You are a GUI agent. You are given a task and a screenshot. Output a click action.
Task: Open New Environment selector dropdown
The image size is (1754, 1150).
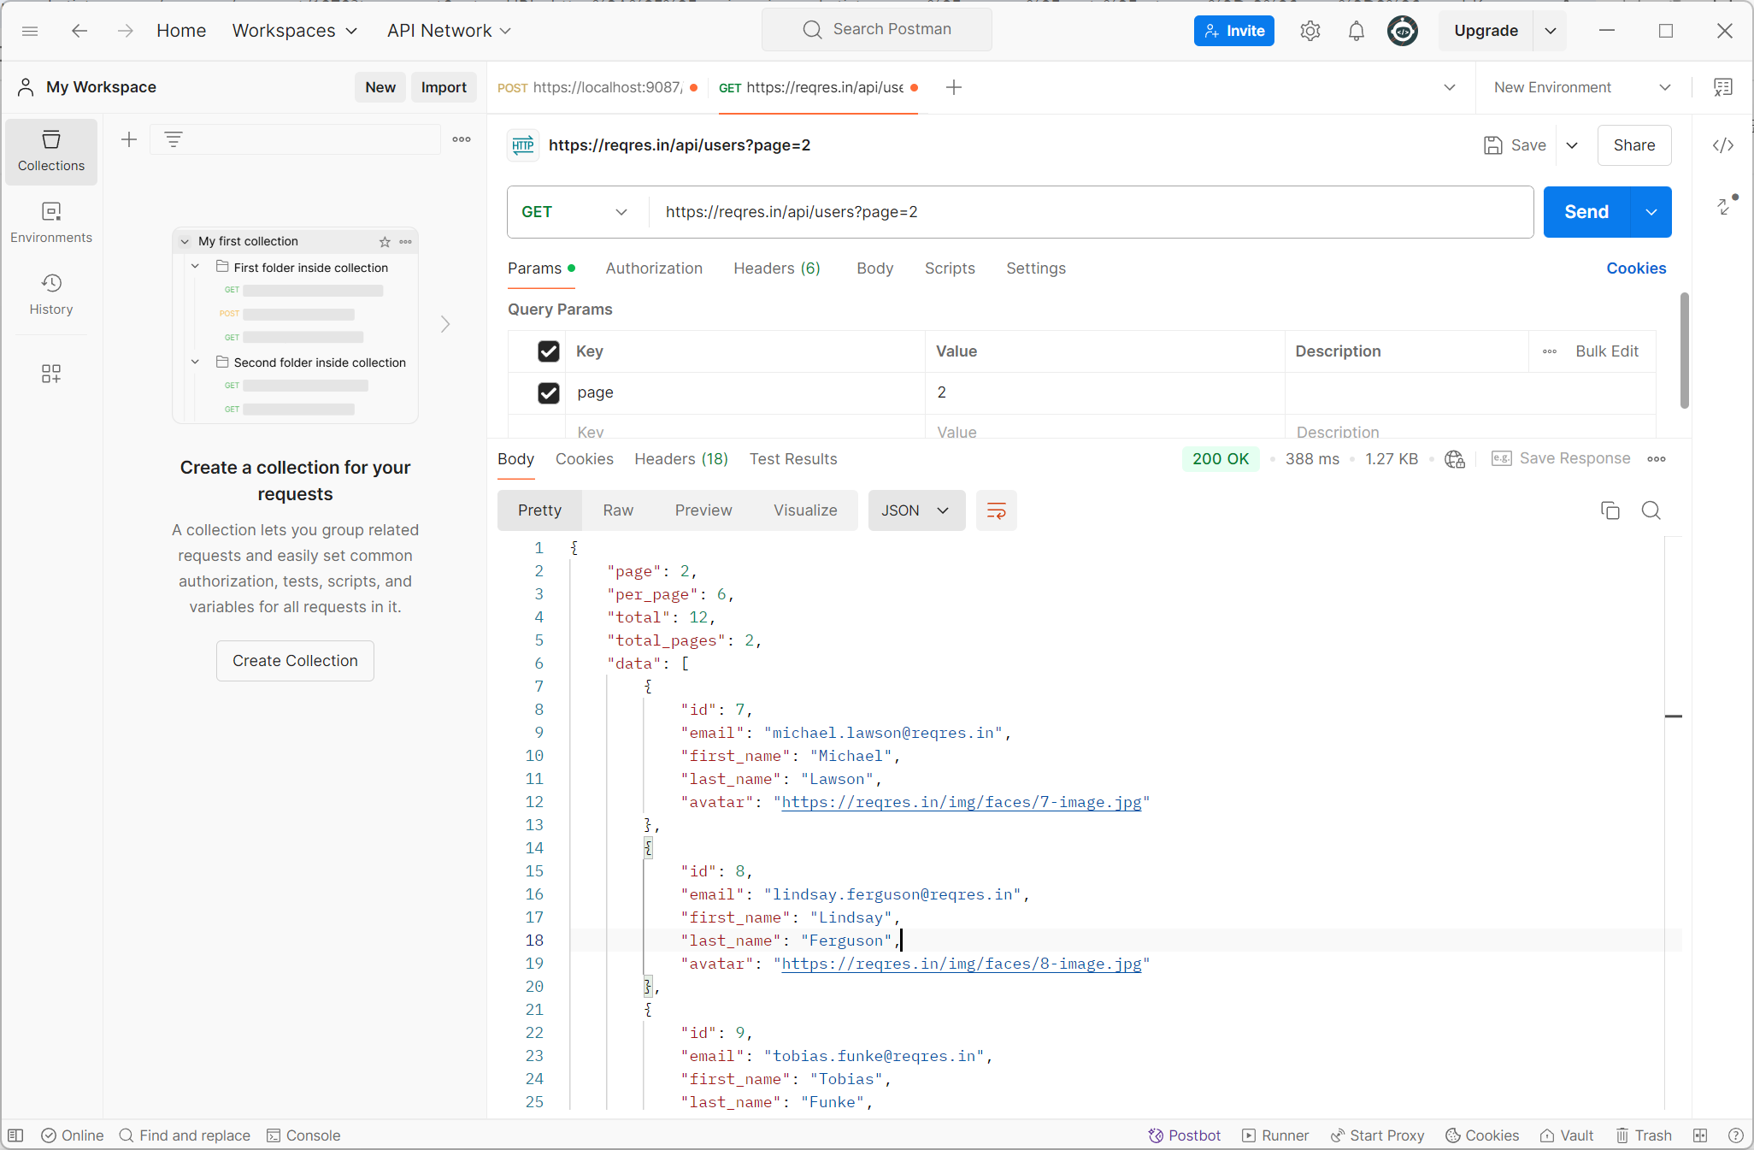coord(1581,87)
